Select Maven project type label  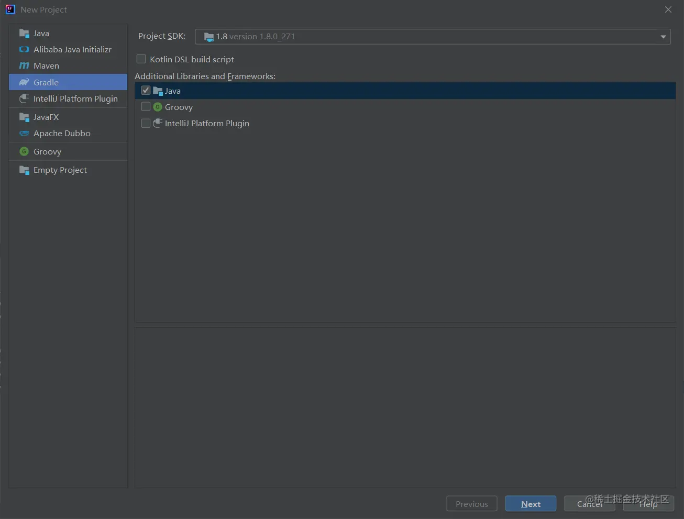pyautogui.click(x=46, y=66)
